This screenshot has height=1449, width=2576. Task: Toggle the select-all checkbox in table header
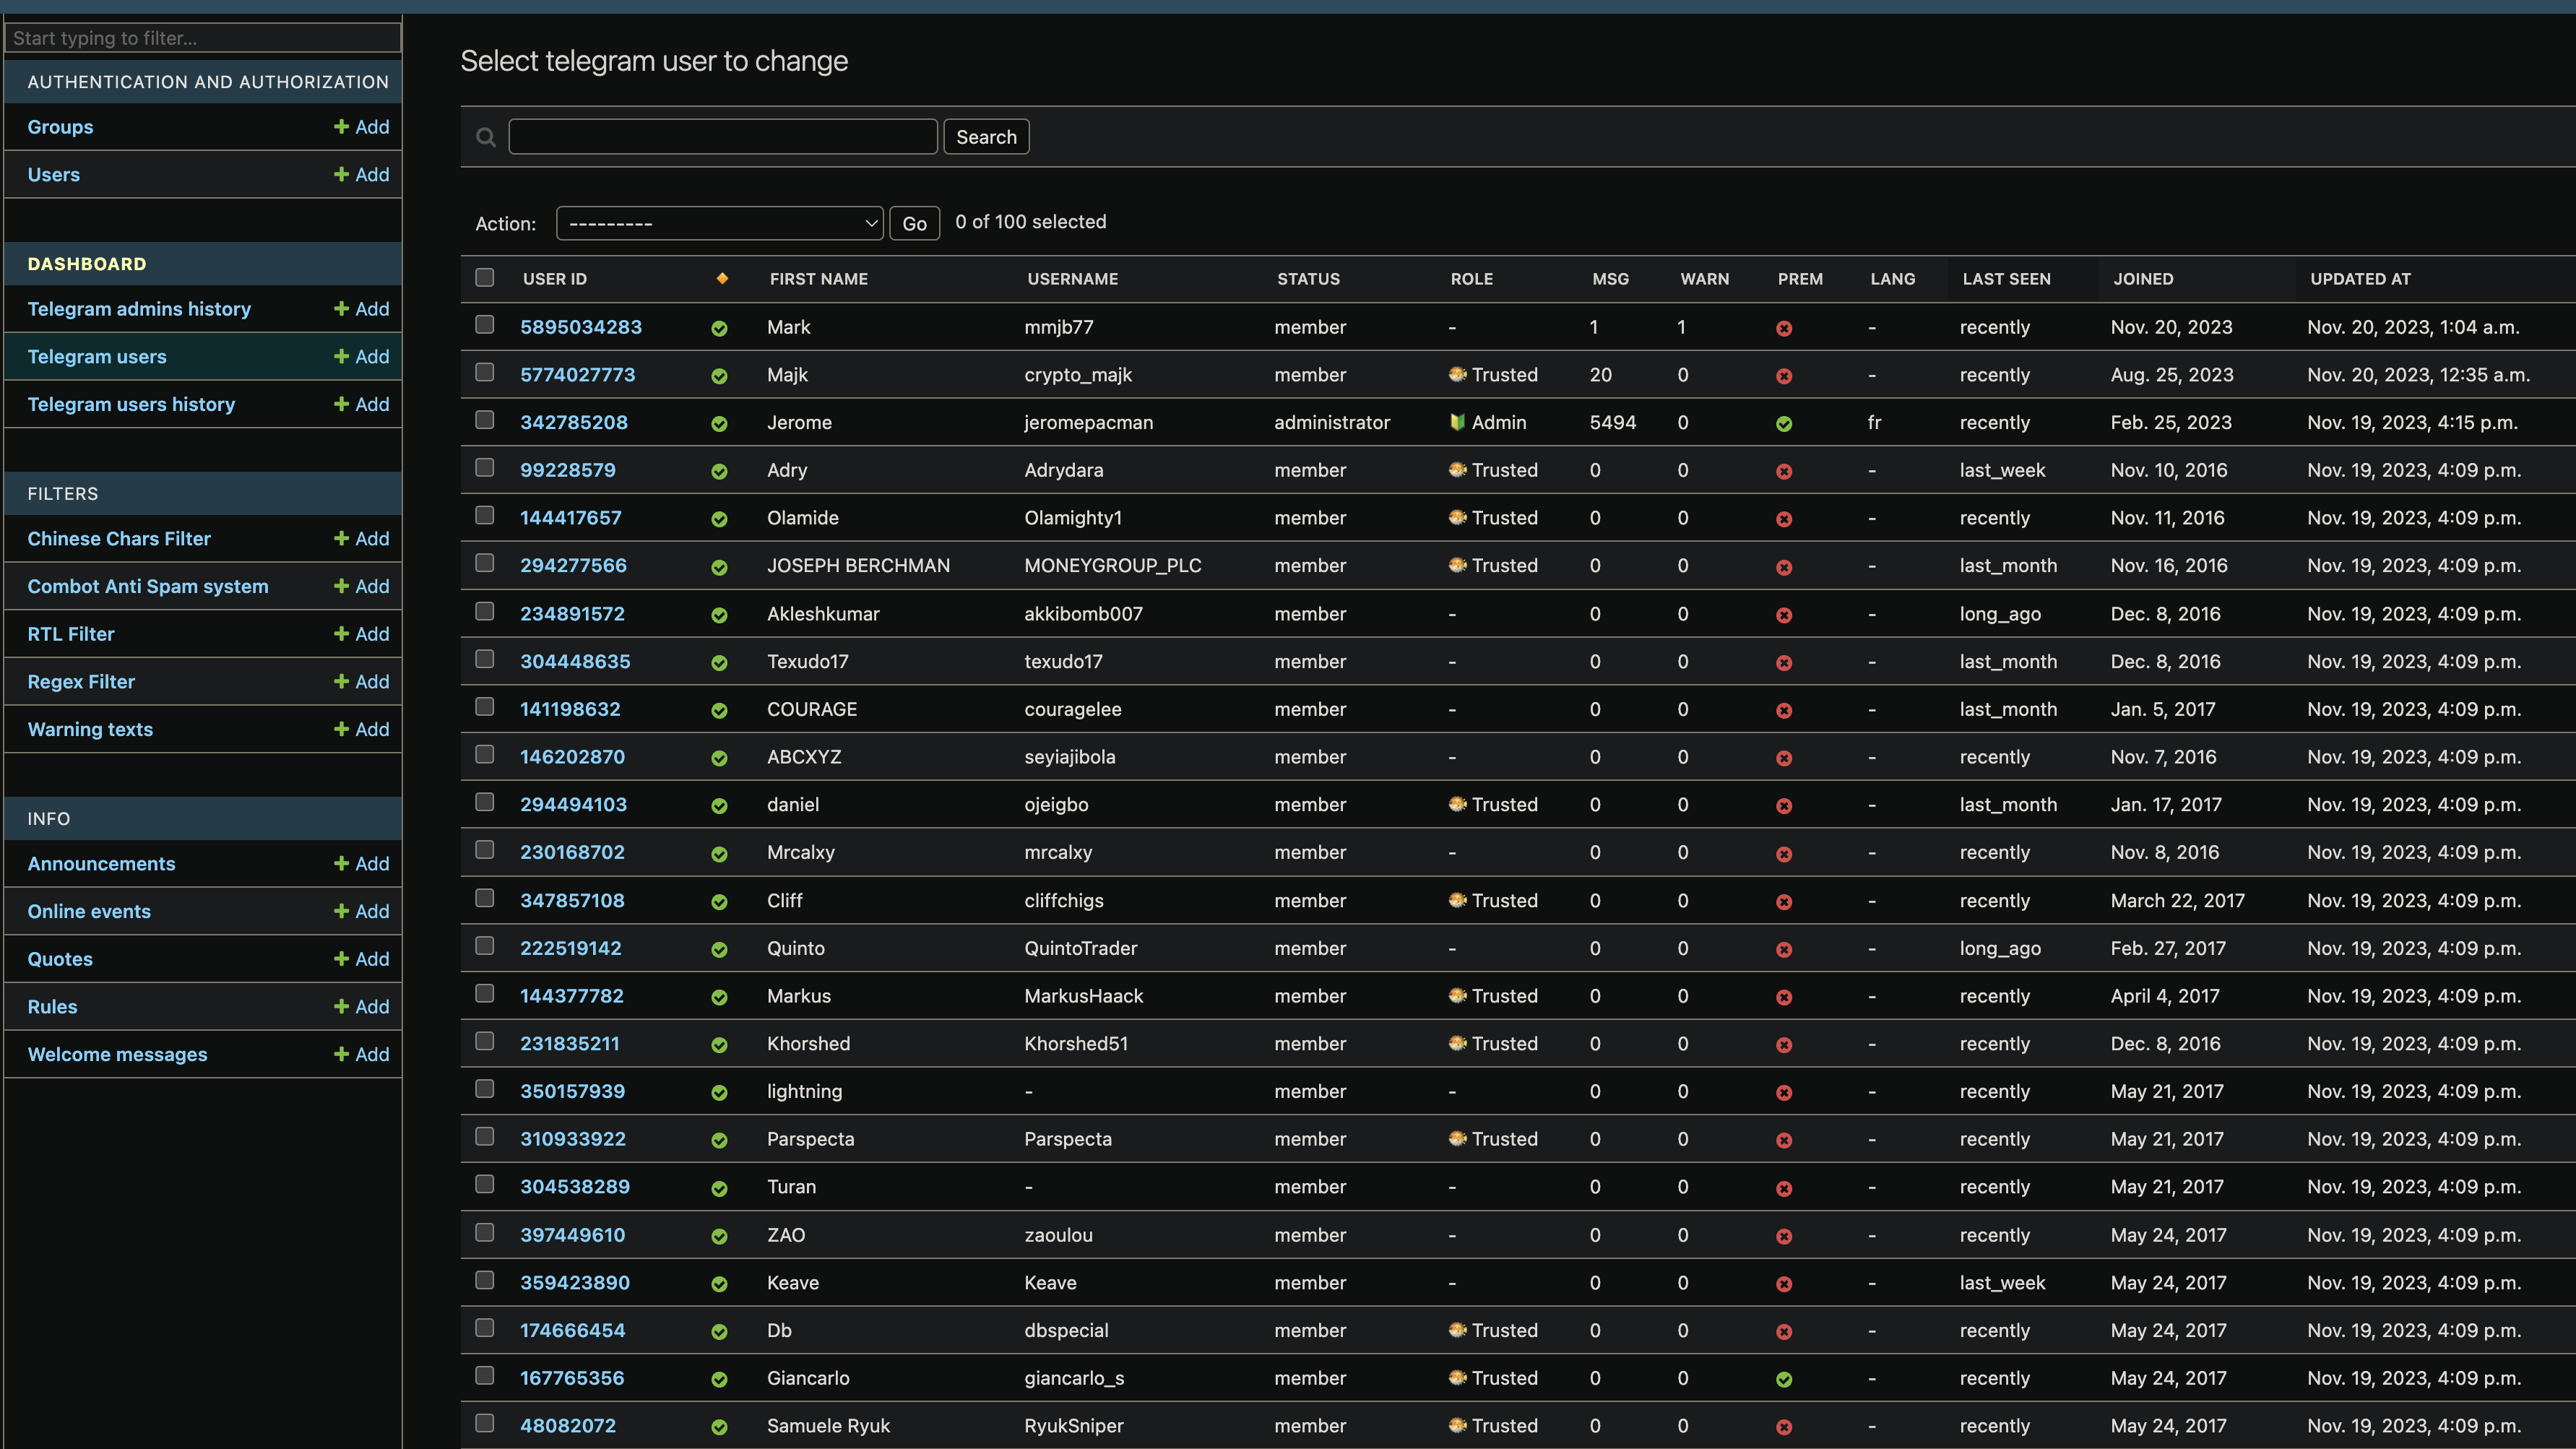[485, 278]
